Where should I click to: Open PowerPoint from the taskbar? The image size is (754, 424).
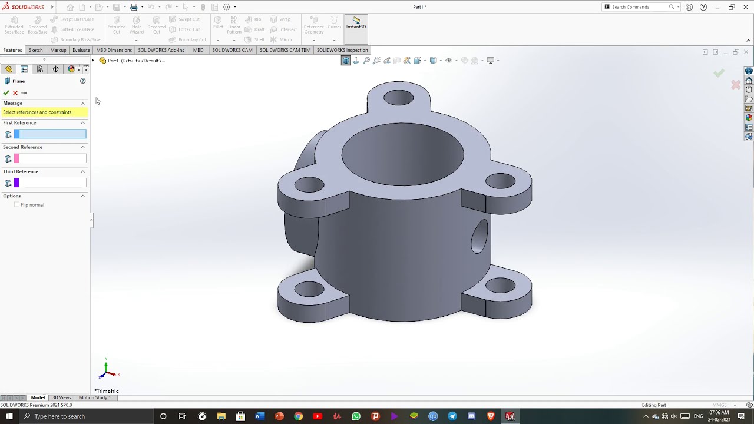tap(279, 416)
